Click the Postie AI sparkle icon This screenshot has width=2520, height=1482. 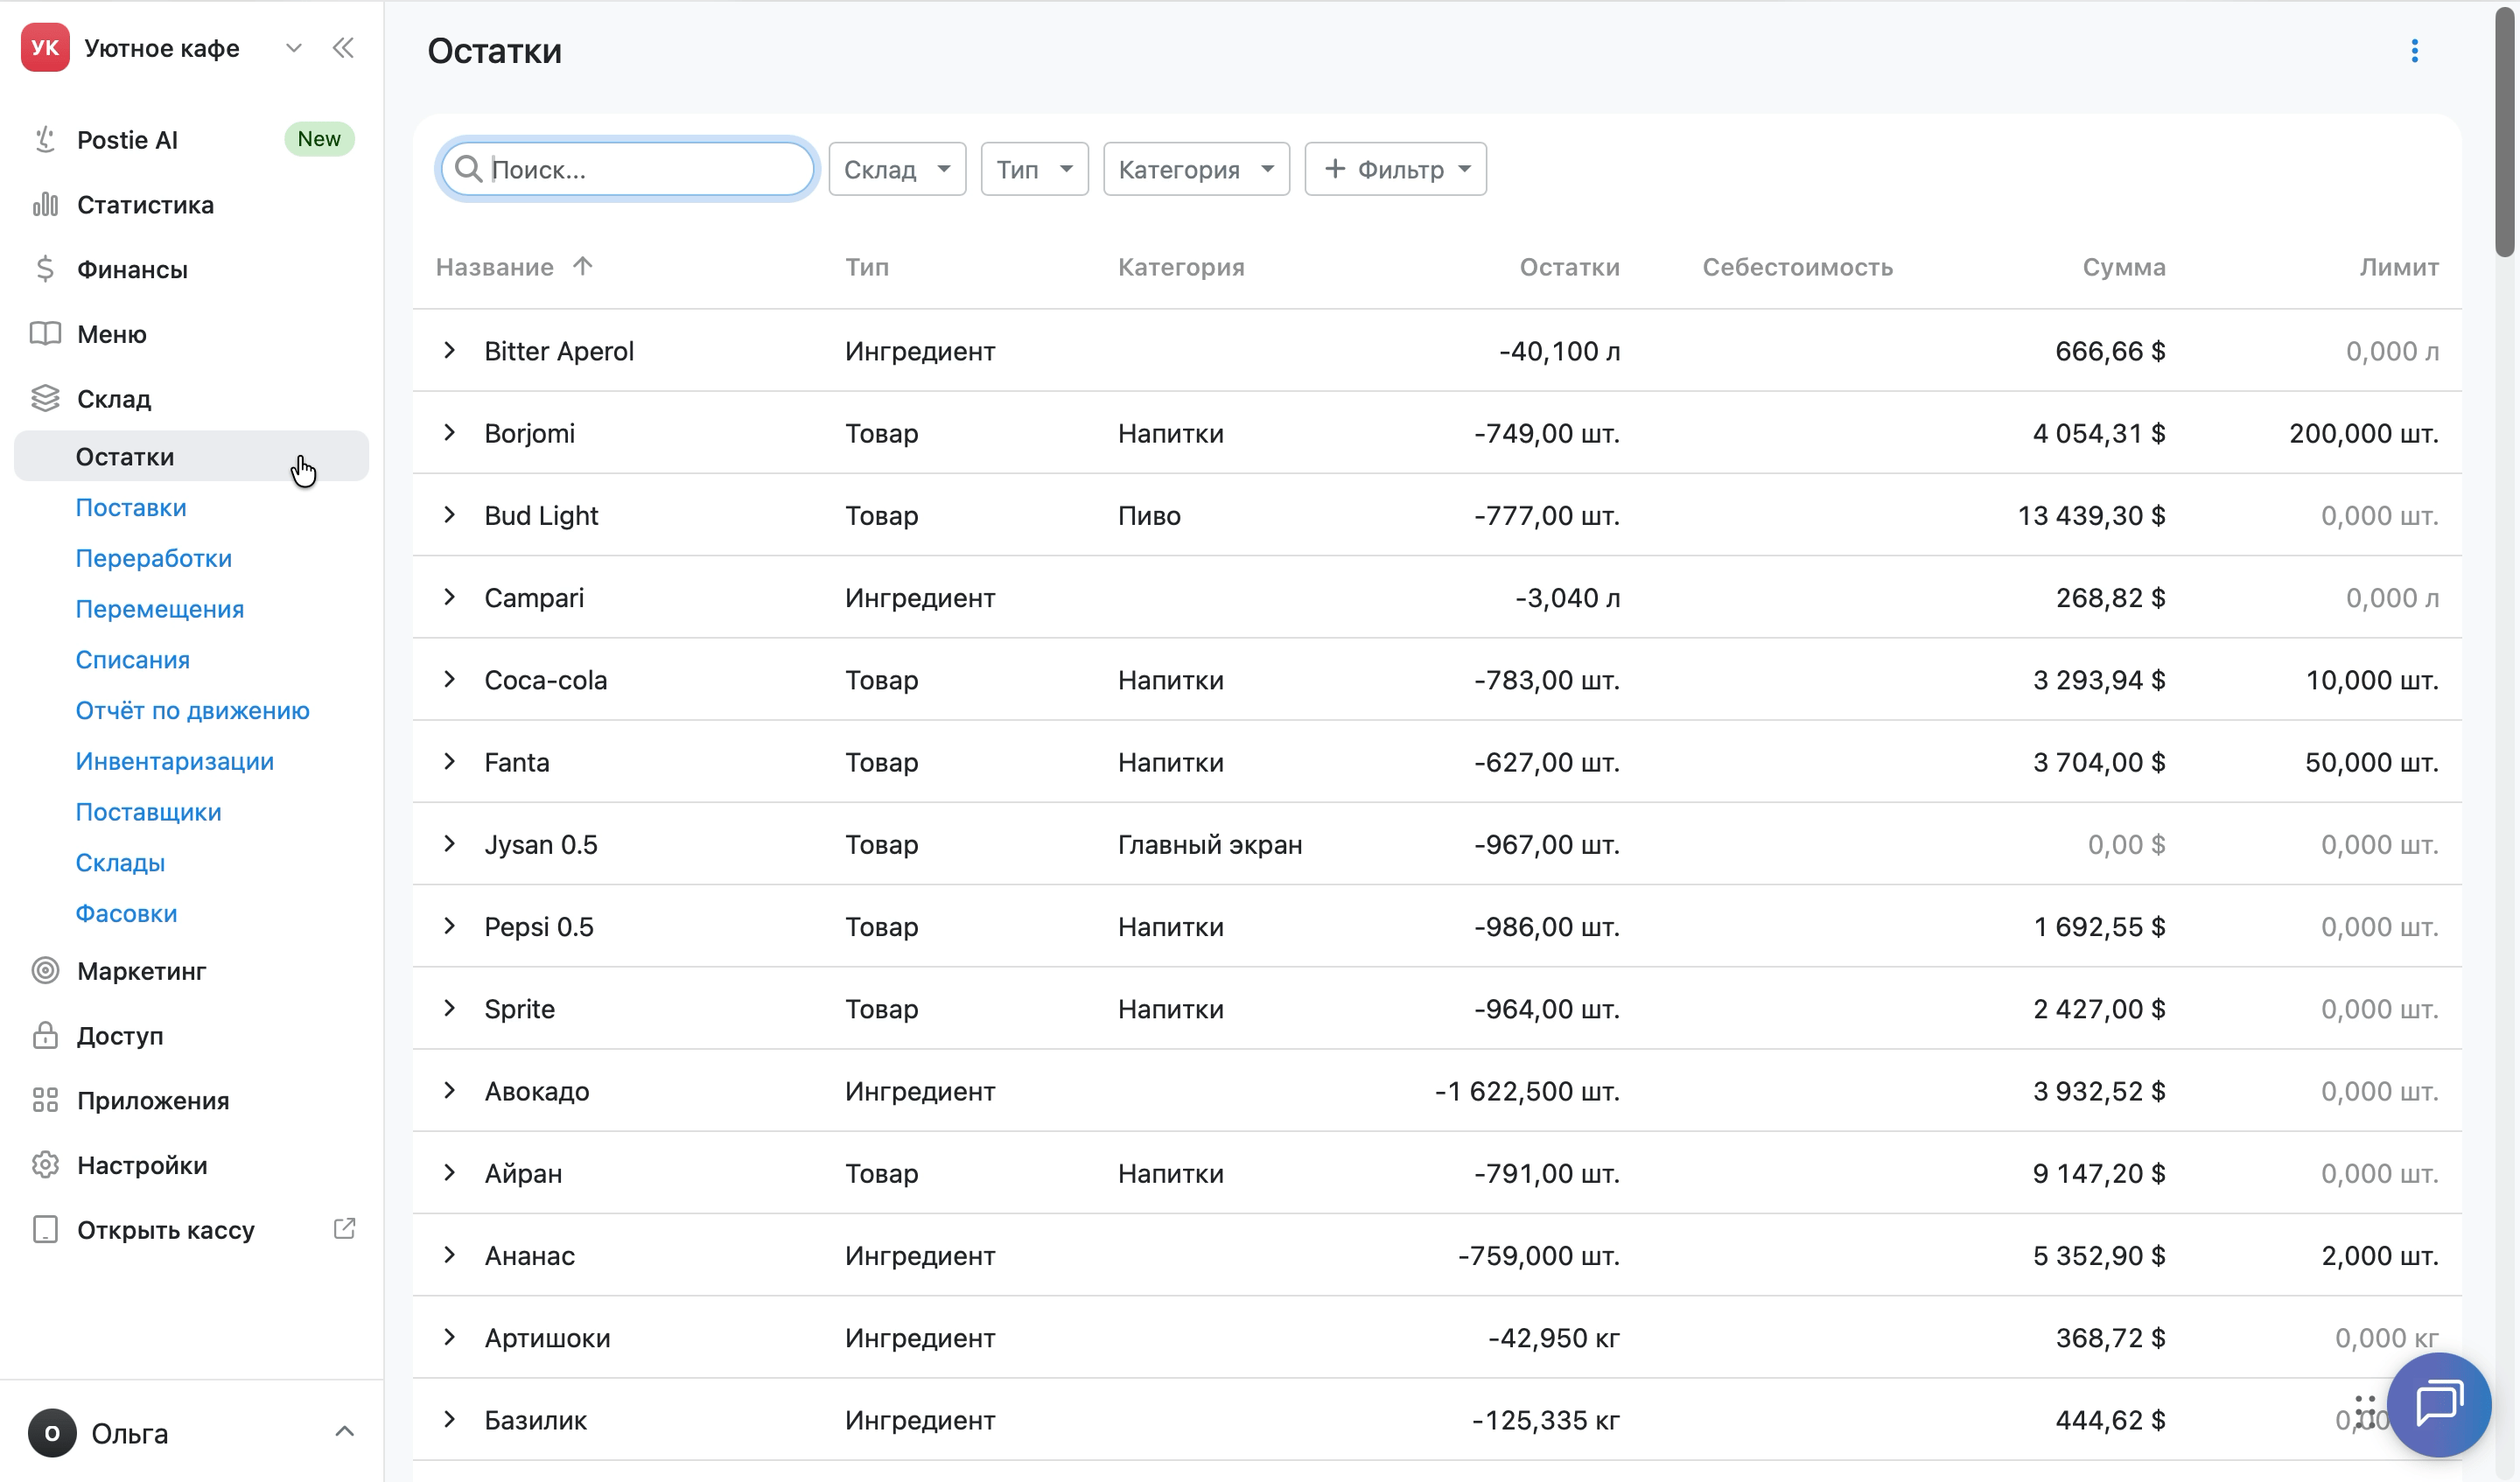(x=45, y=140)
